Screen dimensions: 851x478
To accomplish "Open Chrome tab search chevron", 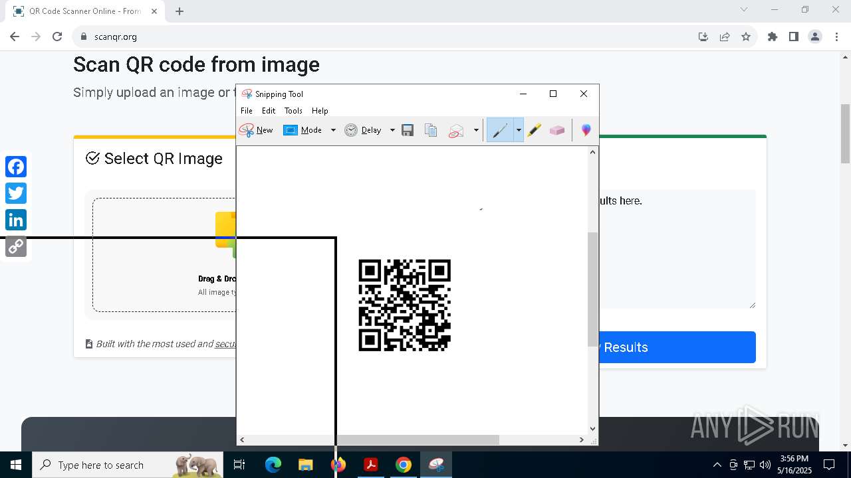I will (x=744, y=9).
